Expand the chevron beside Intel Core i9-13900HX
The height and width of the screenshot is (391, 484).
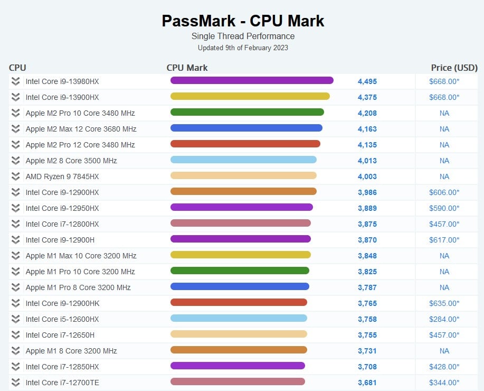[x=15, y=97]
